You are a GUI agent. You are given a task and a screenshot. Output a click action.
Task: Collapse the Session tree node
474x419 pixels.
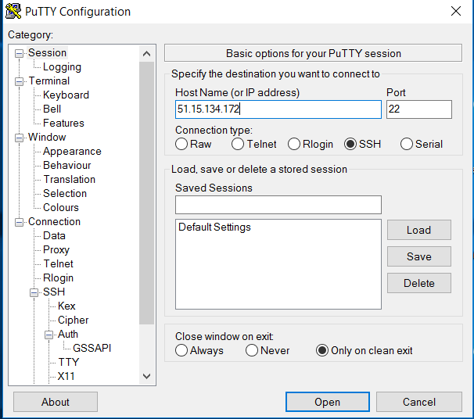[x=19, y=53]
